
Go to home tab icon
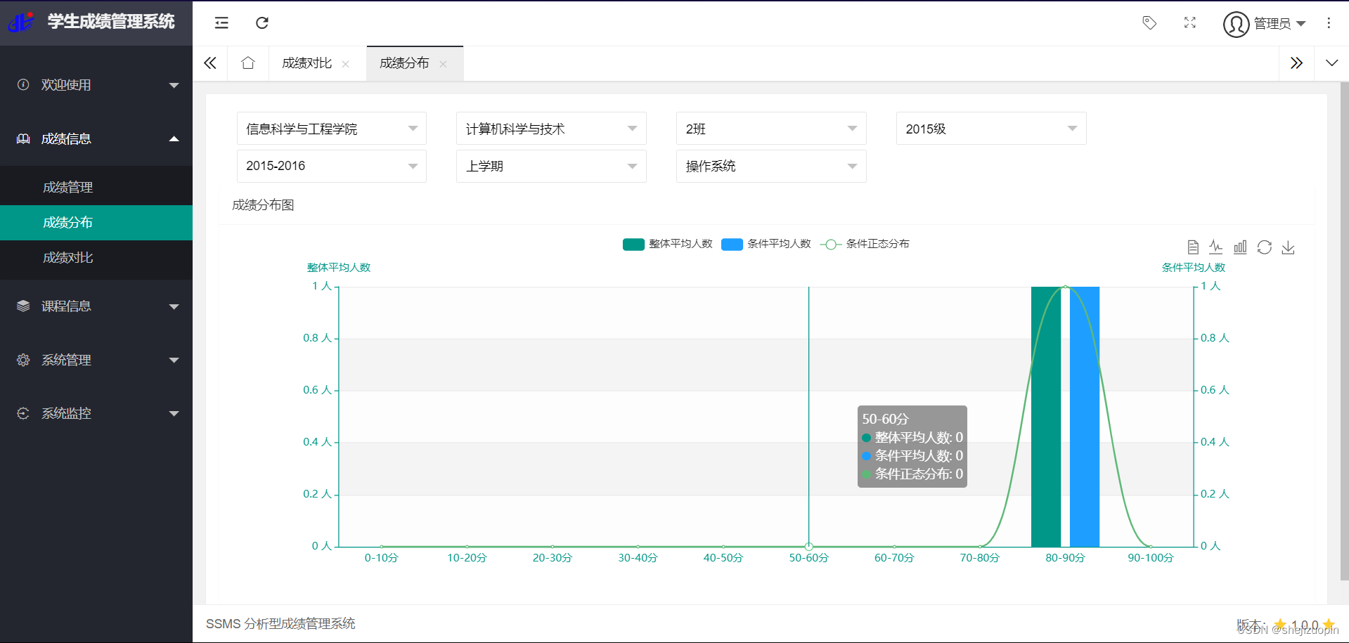(x=247, y=63)
